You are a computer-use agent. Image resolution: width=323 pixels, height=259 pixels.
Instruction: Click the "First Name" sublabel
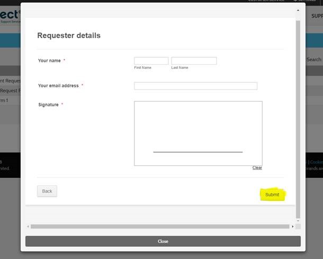pos(143,68)
